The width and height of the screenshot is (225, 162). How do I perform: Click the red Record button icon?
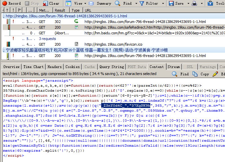(4, 3)
